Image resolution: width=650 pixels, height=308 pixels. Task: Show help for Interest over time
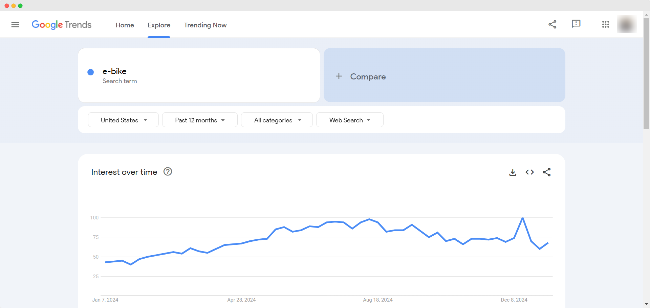168,172
